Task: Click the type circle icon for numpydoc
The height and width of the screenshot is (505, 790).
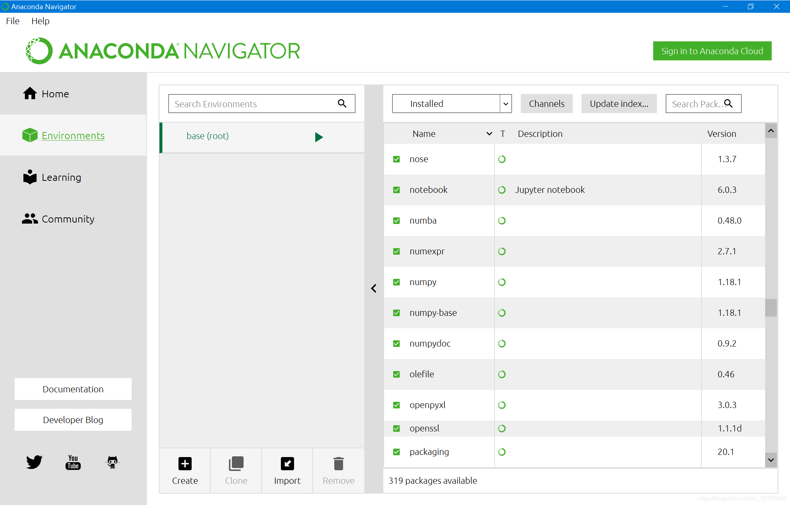Action: (502, 344)
